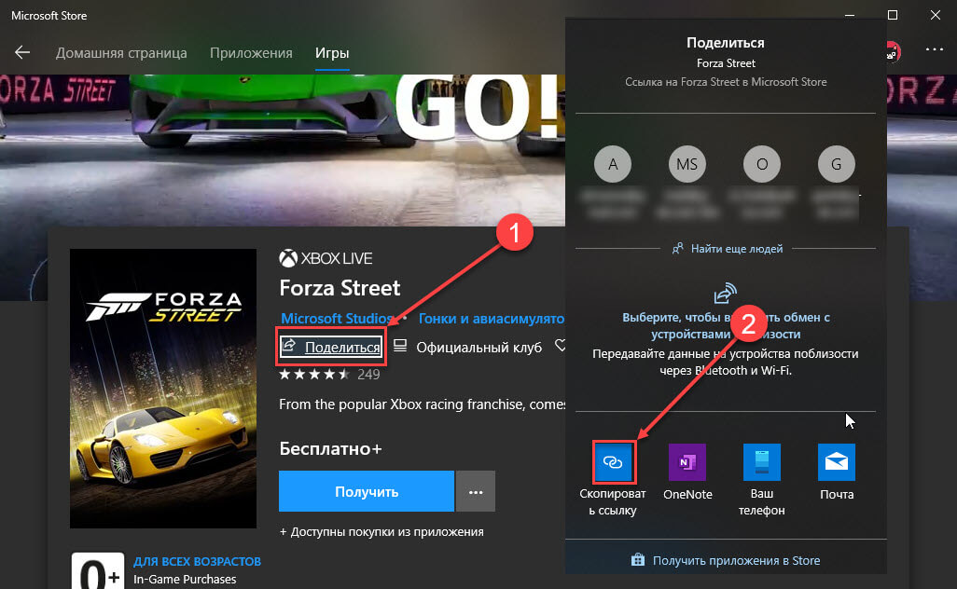Open Гонки и авиасимуляторы category link
Viewport: 957px width, 589px height.
pos(491,319)
